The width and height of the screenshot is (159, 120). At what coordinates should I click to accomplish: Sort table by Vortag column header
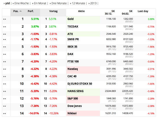[53, 11]
